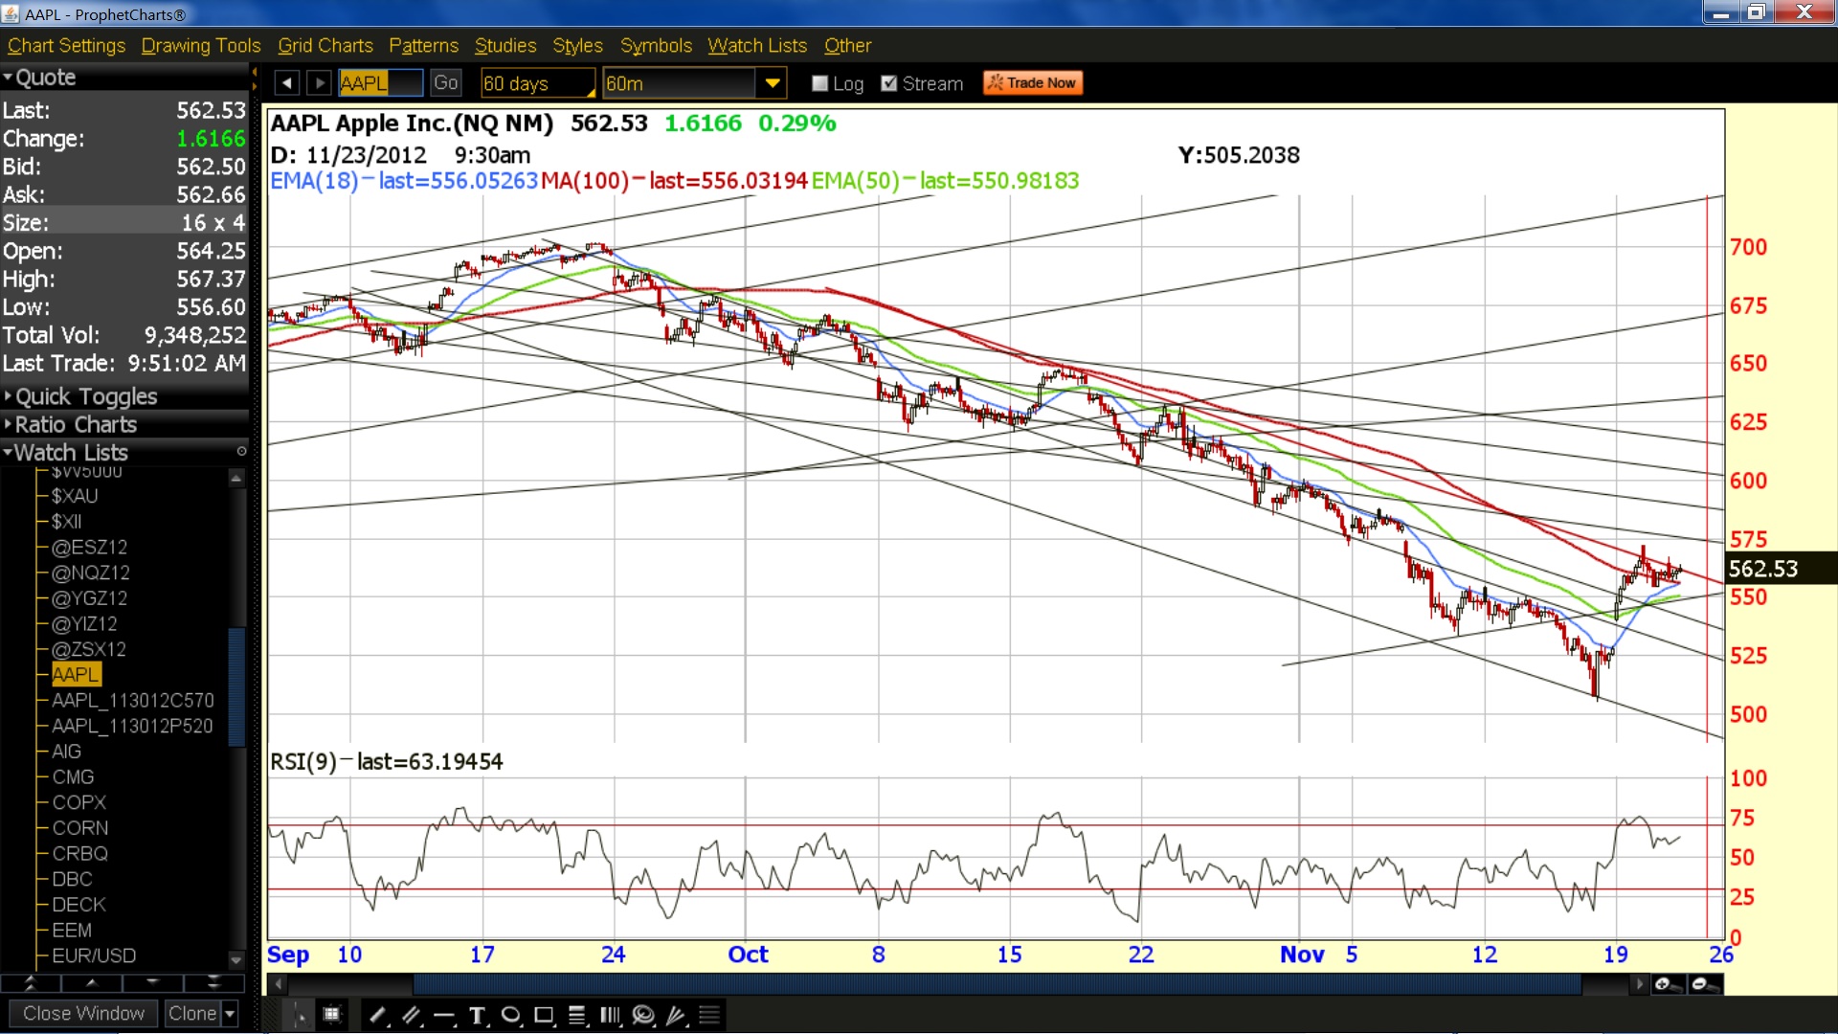Activate the pointer cursor mode toggle

pos(300,1016)
